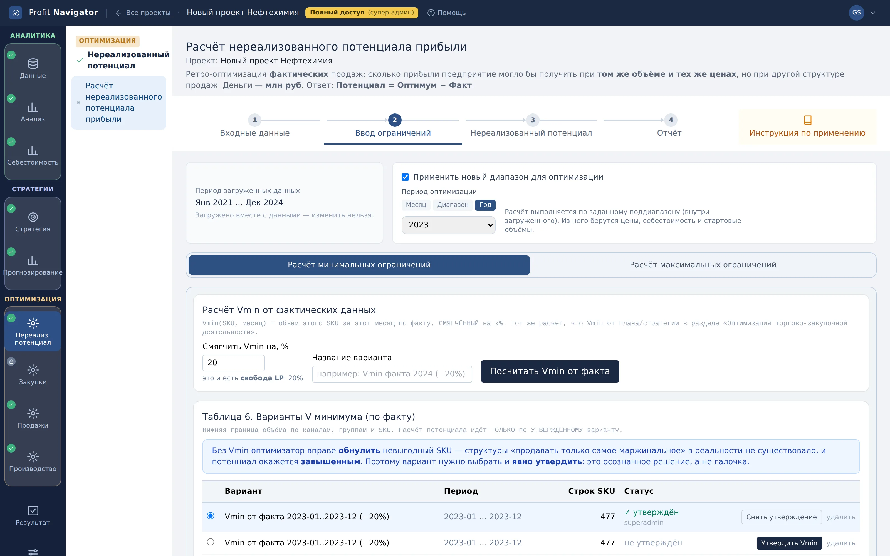The width and height of the screenshot is (890, 556).
Task: Select radio of the approved Vmin variant
Action: click(210, 515)
